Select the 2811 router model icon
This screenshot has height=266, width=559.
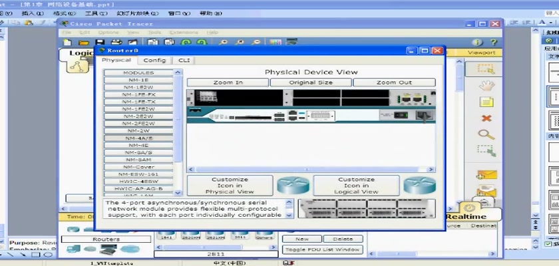click(x=240, y=235)
